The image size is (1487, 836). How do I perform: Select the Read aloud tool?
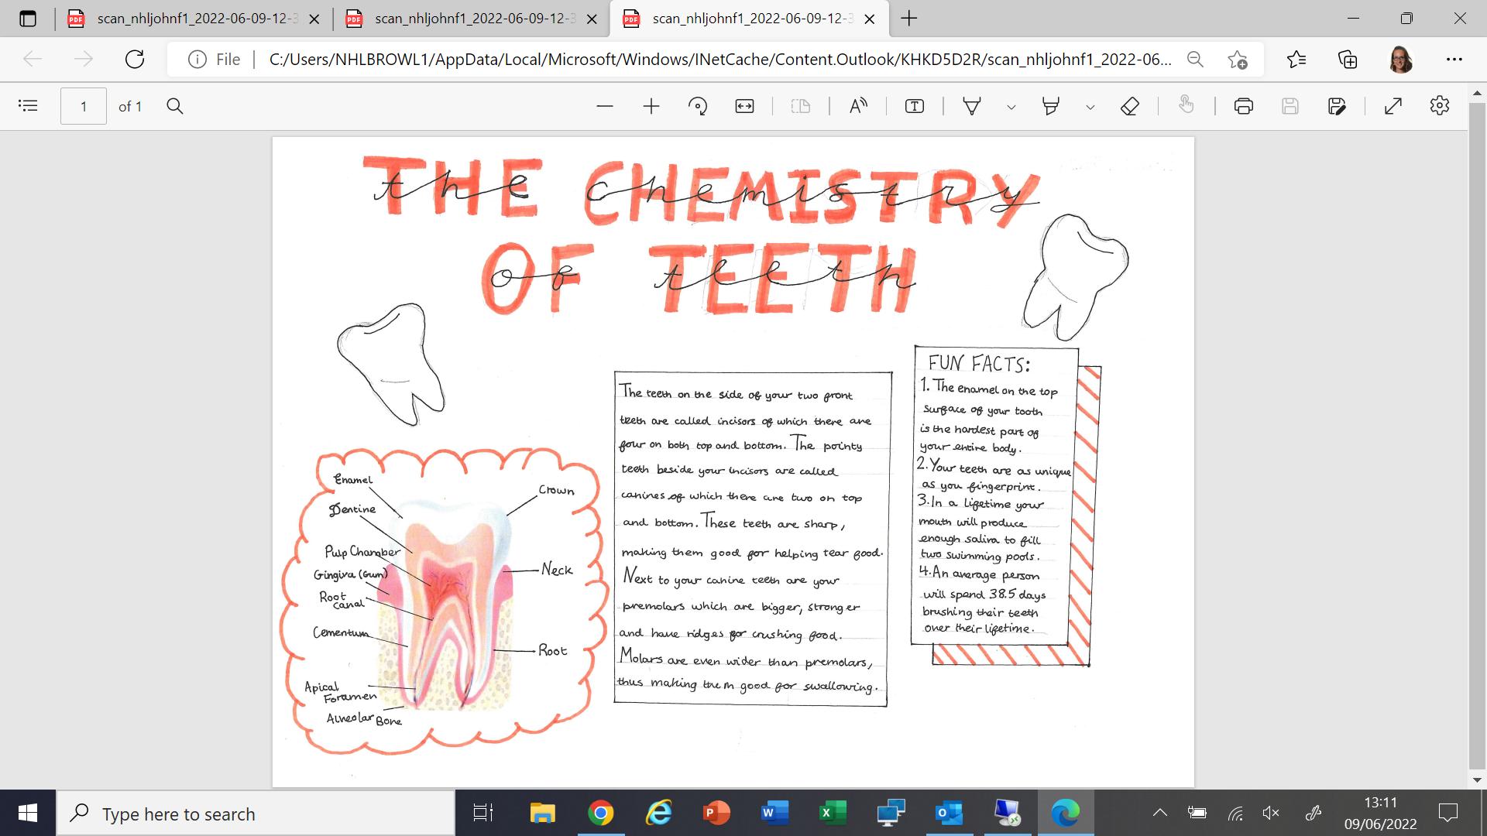(x=858, y=106)
